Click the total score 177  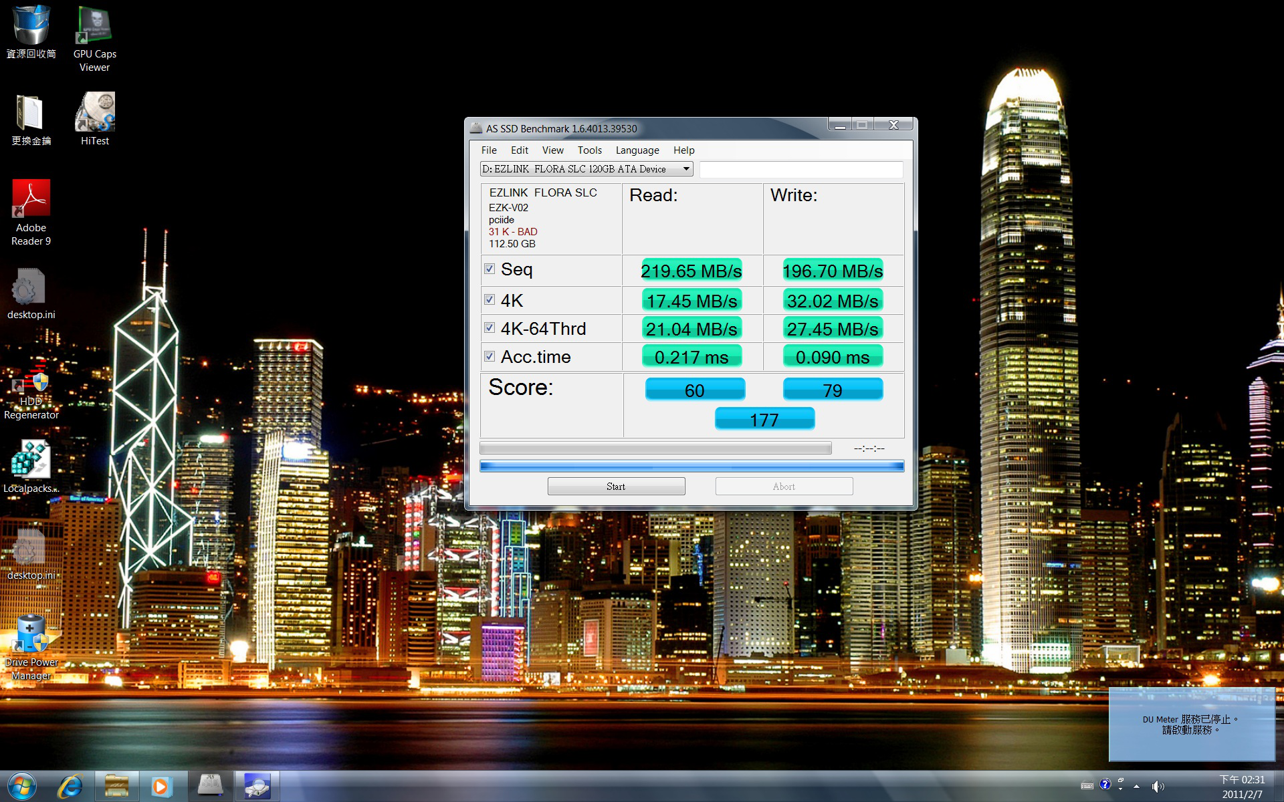764,419
